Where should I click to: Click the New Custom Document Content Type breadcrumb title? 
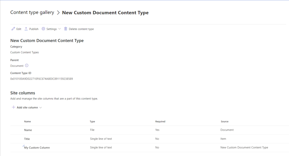[105, 12]
